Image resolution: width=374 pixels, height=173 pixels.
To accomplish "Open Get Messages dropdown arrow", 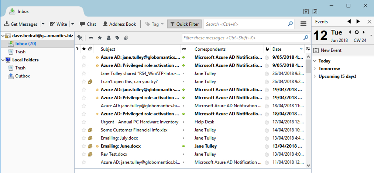I will (x=43, y=24).
